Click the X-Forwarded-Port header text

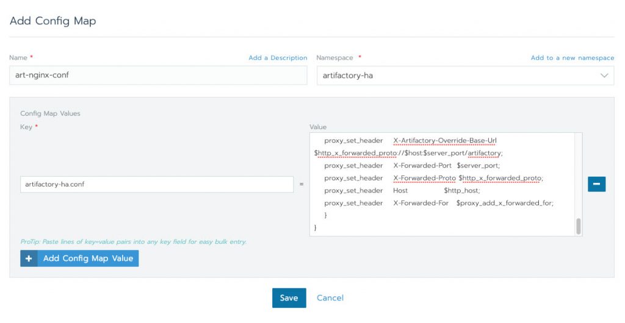point(422,166)
